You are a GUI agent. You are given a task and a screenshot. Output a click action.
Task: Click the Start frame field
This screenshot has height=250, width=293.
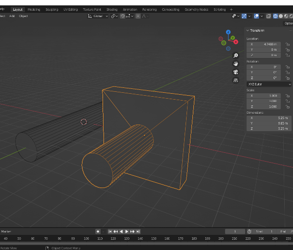265,231
